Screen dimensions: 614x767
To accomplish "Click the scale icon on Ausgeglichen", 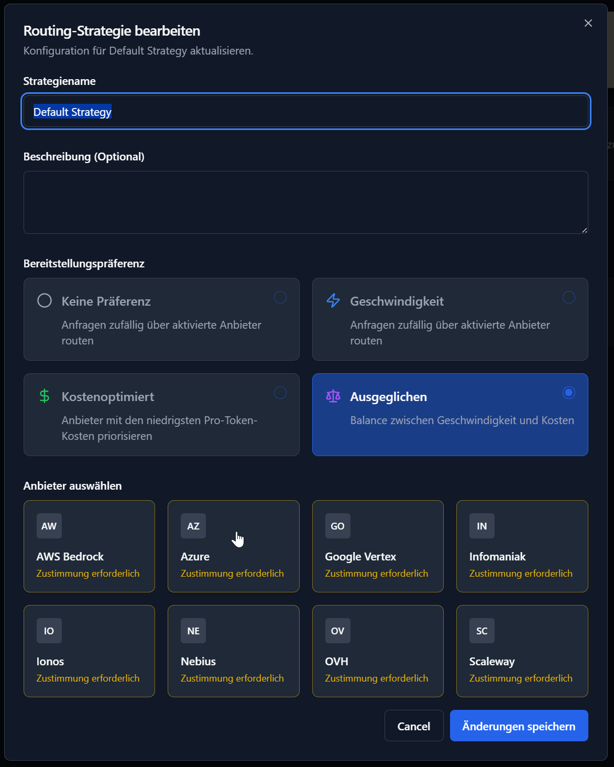I will pos(332,397).
